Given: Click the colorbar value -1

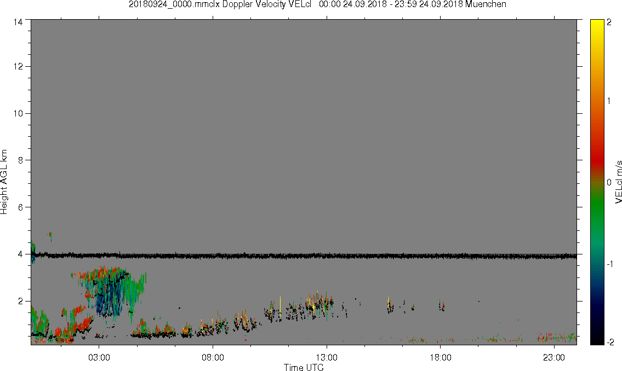Looking at the screenshot, I should 610,264.
